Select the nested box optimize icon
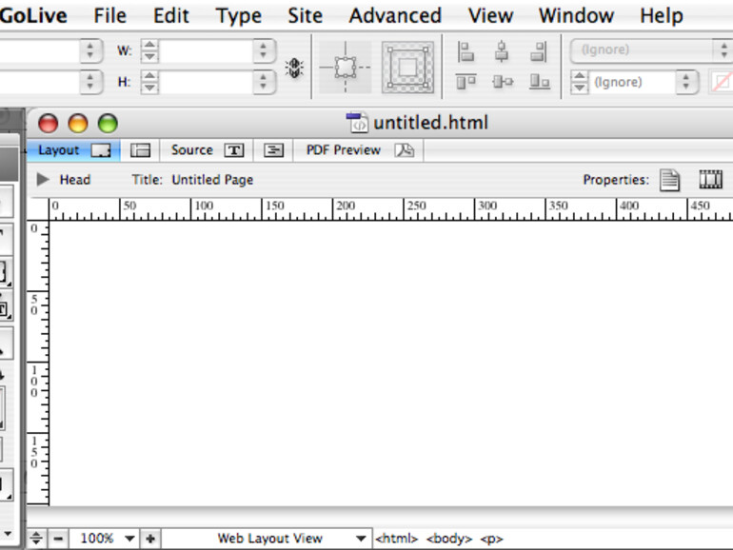Image resolution: width=733 pixels, height=550 pixels. point(407,68)
